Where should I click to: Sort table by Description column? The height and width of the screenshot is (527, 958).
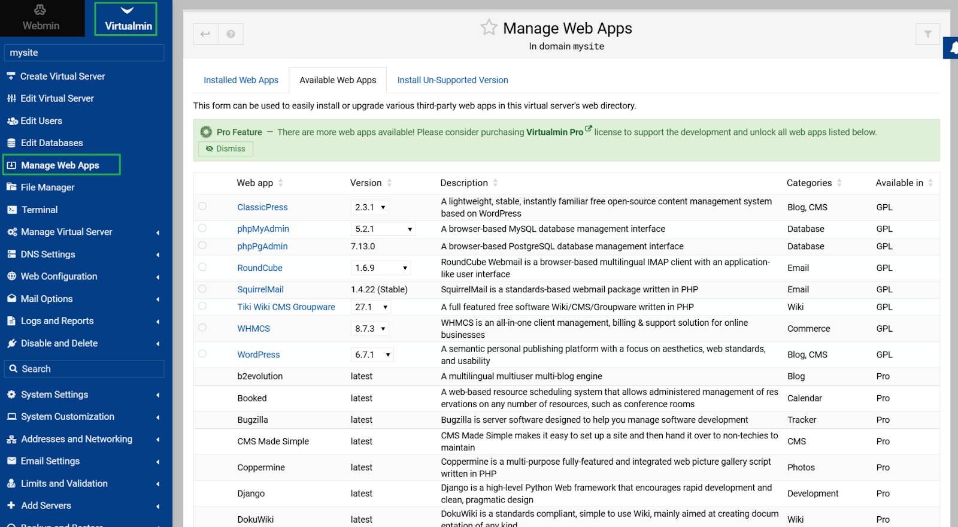[x=469, y=183]
